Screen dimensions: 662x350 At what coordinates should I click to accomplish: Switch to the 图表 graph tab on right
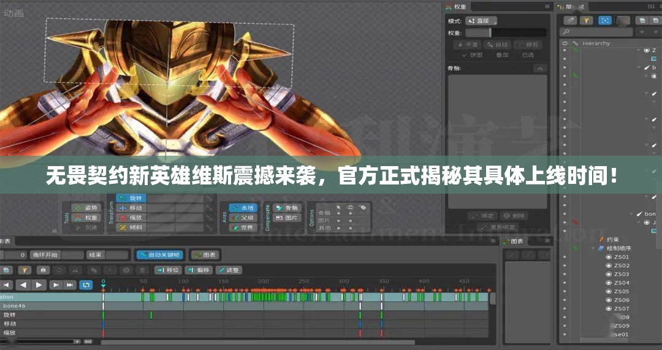point(514,241)
